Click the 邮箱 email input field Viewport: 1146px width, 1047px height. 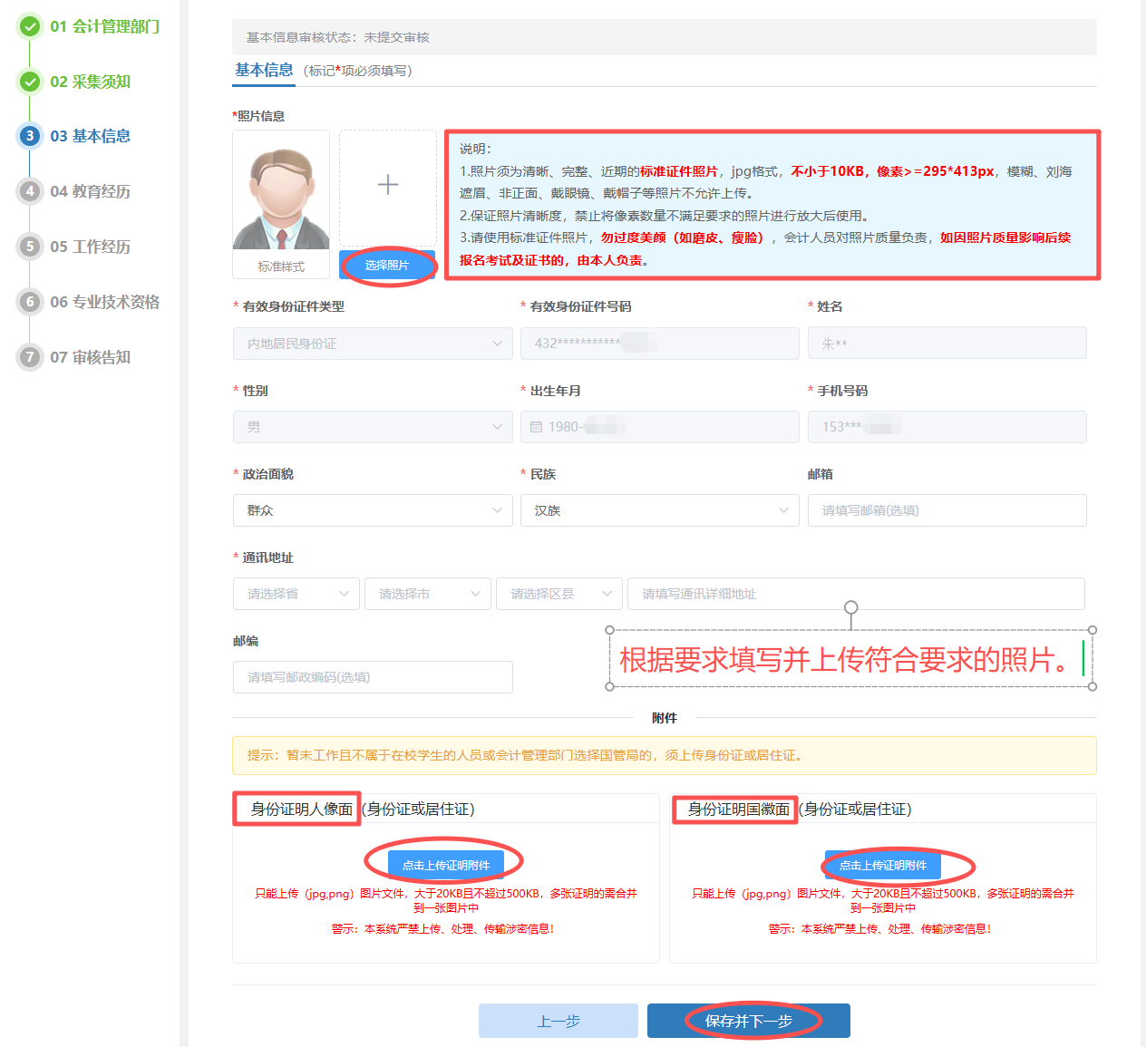(x=947, y=510)
